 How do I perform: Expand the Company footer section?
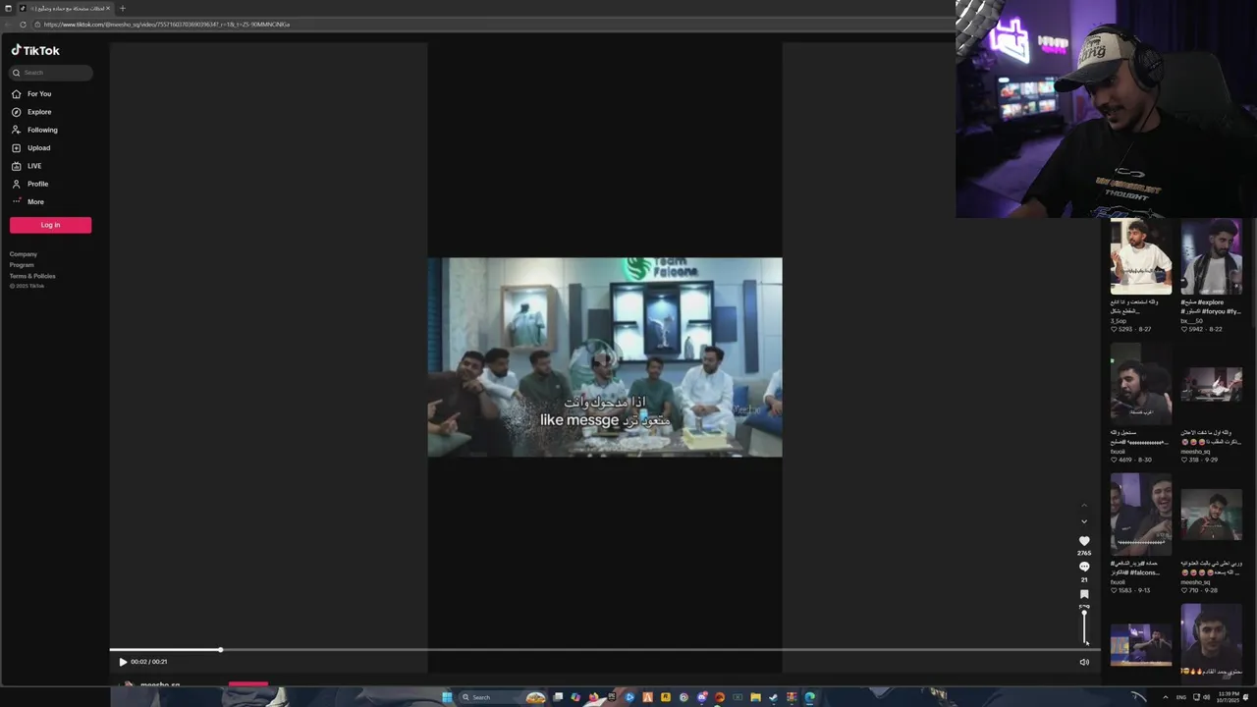pos(24,254)
